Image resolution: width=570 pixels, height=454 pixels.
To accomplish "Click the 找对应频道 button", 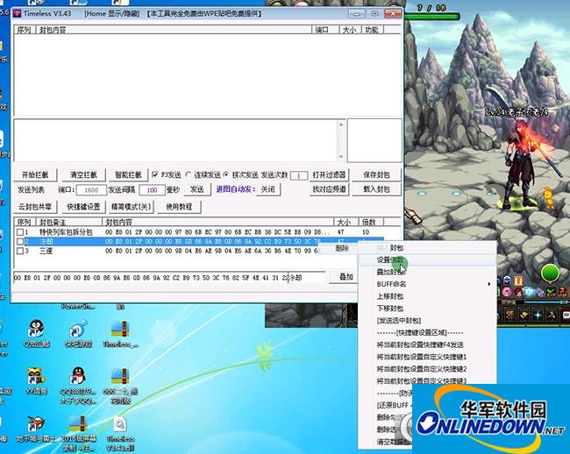I will [x=329, y=189].
